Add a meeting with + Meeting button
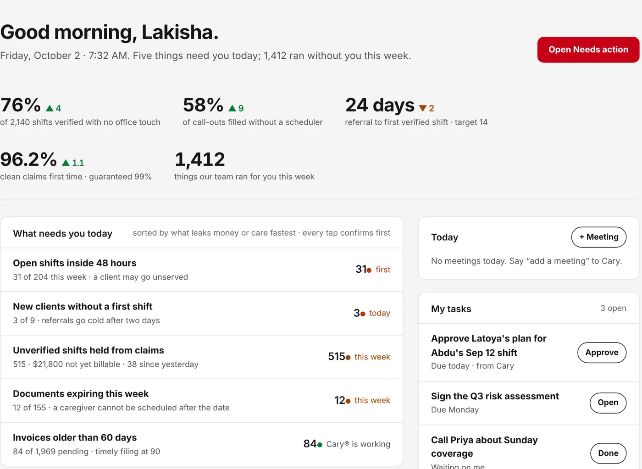Image resolution: width=642 pixels, height=469 pixels. [x=599, y=237]
